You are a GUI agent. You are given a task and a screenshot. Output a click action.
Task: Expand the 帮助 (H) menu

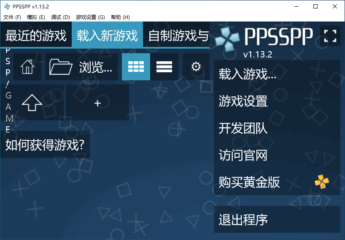point(120,17)
